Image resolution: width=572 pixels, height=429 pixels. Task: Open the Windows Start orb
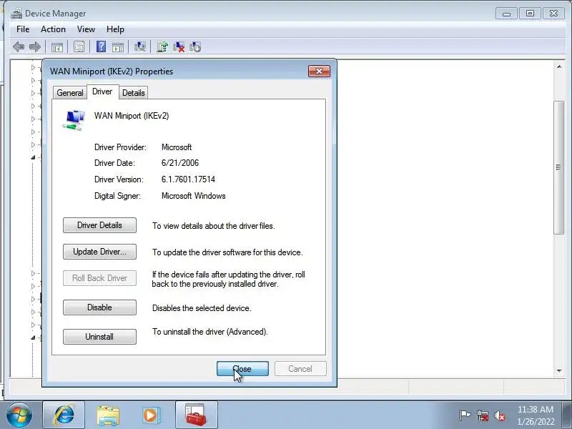[x=19, y=415]
